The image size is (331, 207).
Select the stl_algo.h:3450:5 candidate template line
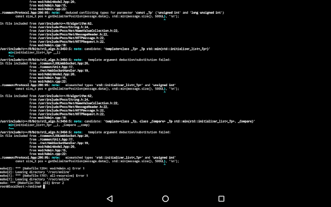tap(105, 49)
